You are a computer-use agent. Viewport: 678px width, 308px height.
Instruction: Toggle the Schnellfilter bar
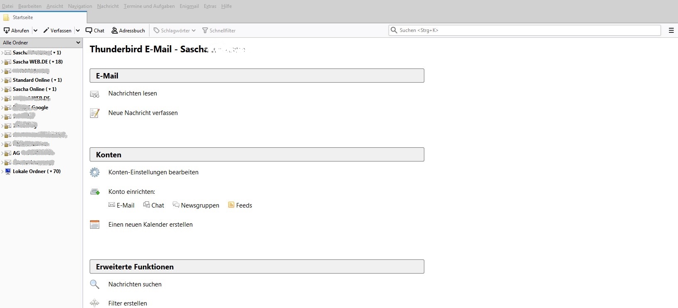(x=219, y=30)
